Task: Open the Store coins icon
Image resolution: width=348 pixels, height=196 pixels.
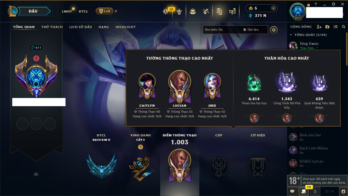Action: 232,11
